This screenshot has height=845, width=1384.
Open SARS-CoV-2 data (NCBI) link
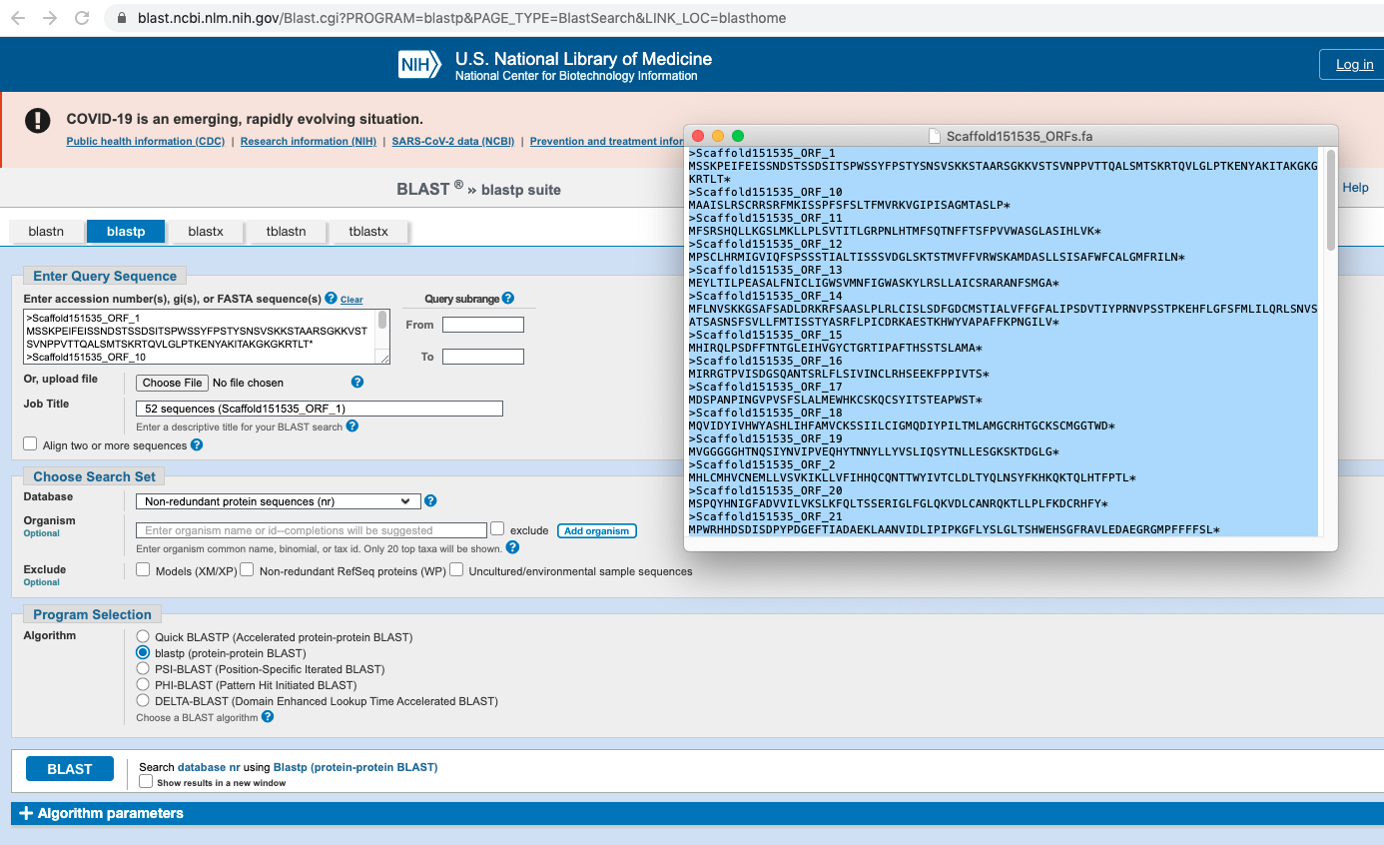click(453, 141)
